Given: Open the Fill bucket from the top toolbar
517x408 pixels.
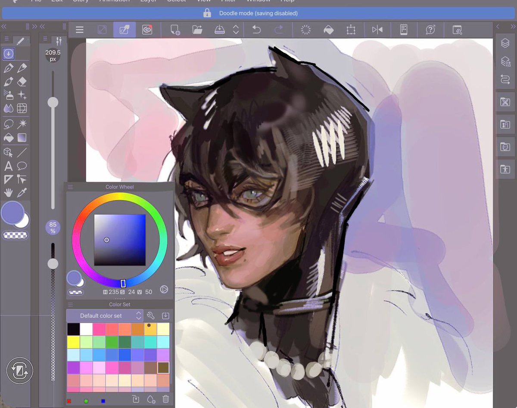Looking at the screenshot, I should (x=329, y=29).
